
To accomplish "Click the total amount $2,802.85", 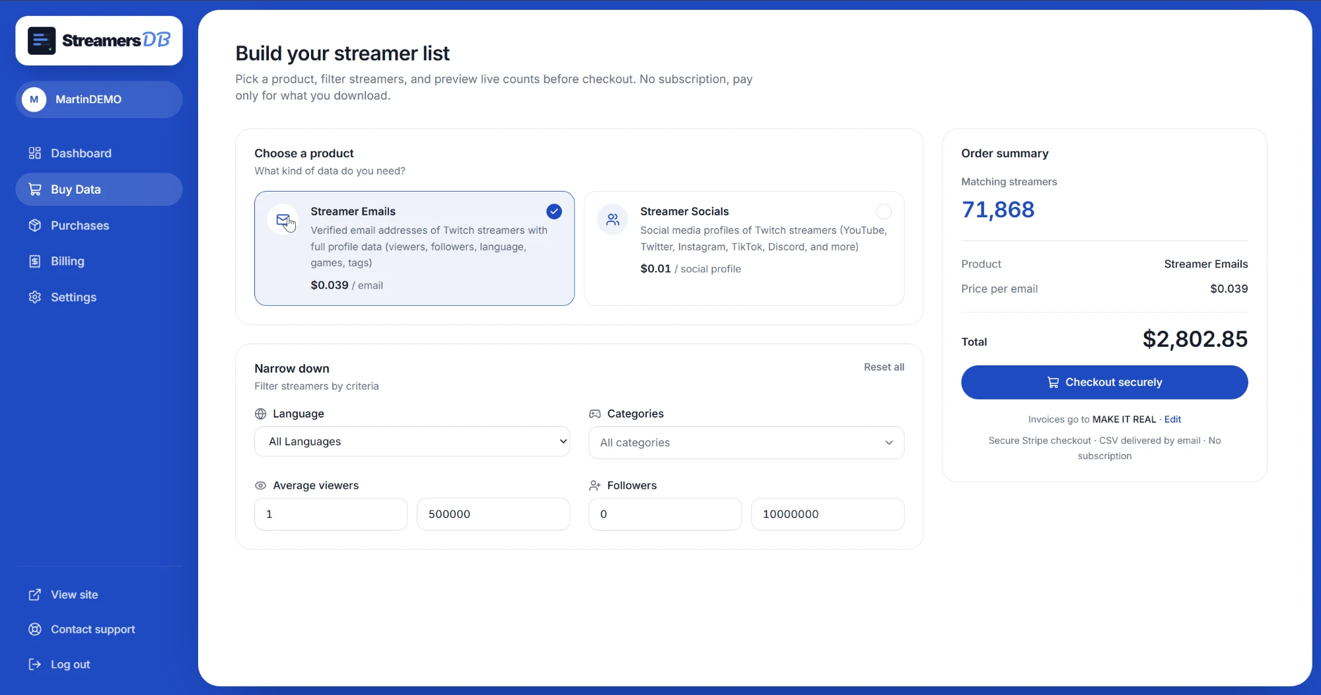I will coord(1195,340).
